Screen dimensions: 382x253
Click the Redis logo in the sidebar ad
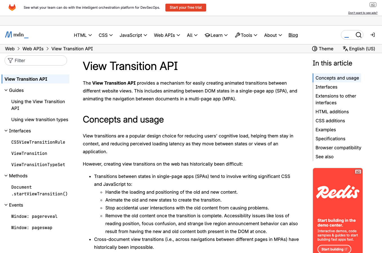[337, 192]
